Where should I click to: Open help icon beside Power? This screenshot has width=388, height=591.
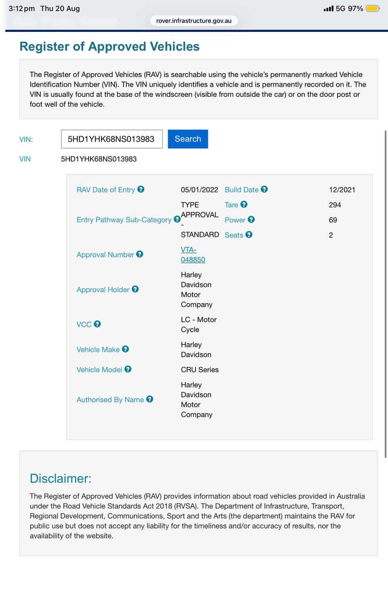click(x=251, y=219)
